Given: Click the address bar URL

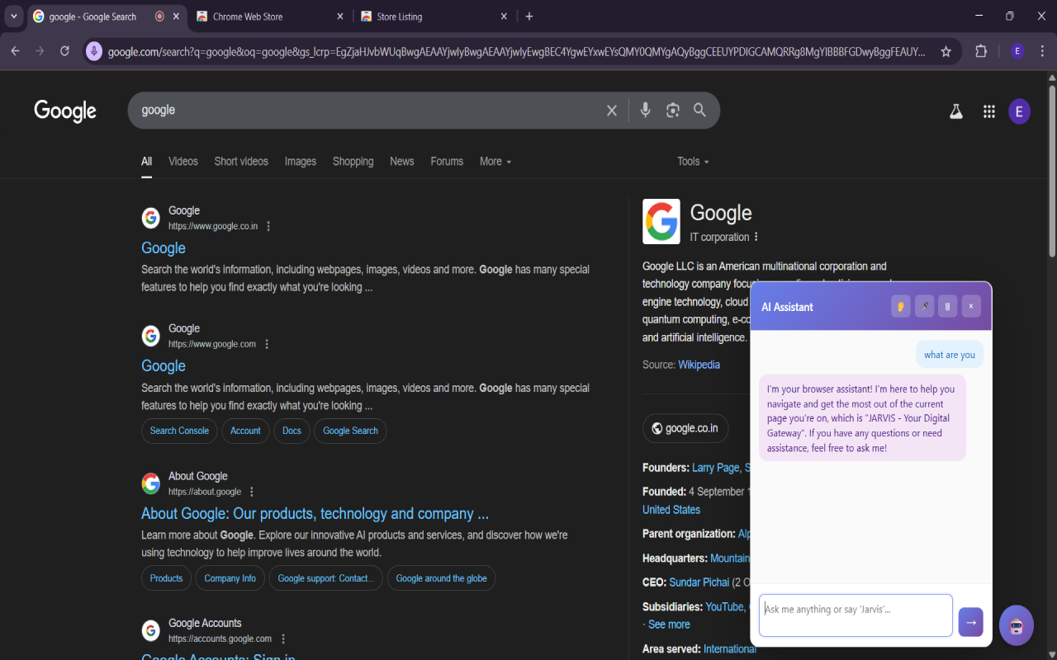Looking at the screenshot, I should pyautogui.click(x=517, y=52).
